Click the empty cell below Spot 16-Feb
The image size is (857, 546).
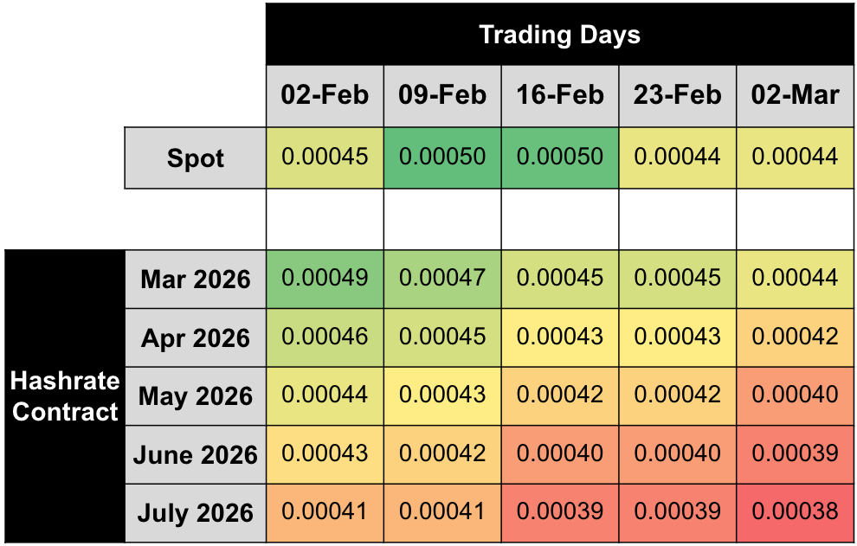[x=560, y=220]
